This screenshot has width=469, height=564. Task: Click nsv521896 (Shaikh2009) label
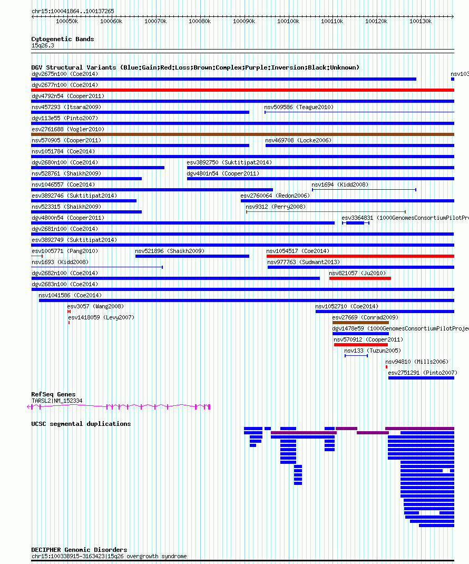pyautogui.click(x=170, y=251)
